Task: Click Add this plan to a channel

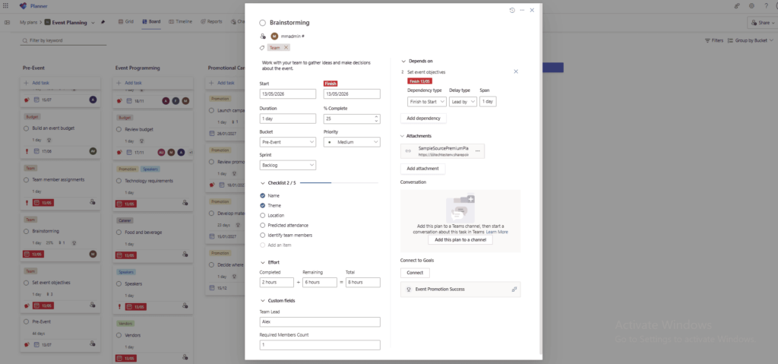Action: 460,240
